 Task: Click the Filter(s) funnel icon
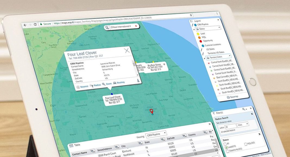coord(213,113)
